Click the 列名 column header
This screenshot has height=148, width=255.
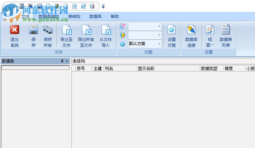point(120,69)
